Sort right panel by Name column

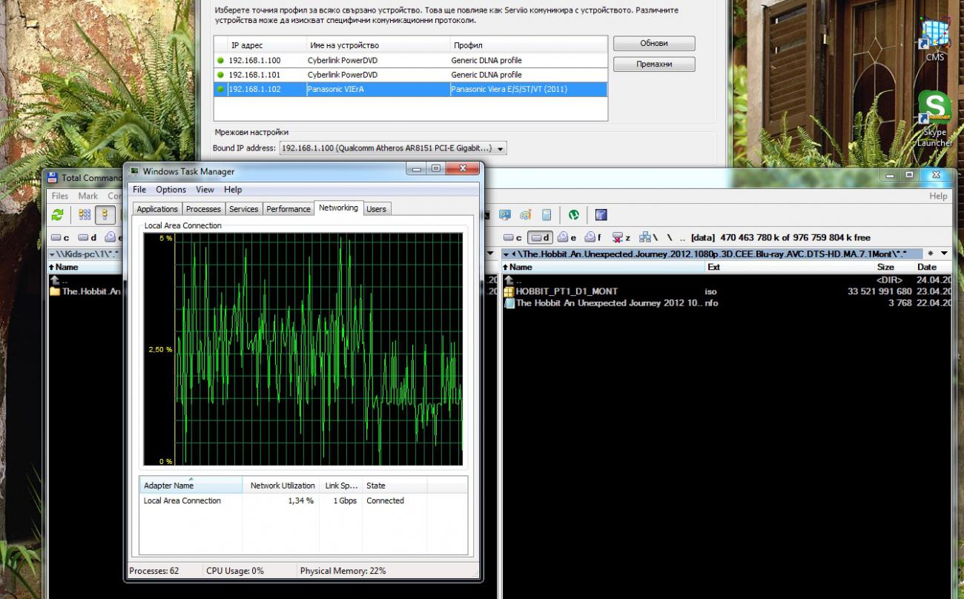(x=603, y=267)
